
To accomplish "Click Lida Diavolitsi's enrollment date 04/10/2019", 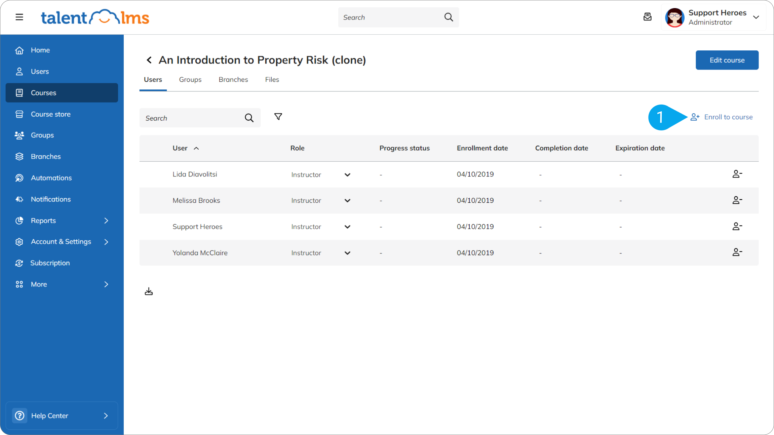I will click(475, 174).
